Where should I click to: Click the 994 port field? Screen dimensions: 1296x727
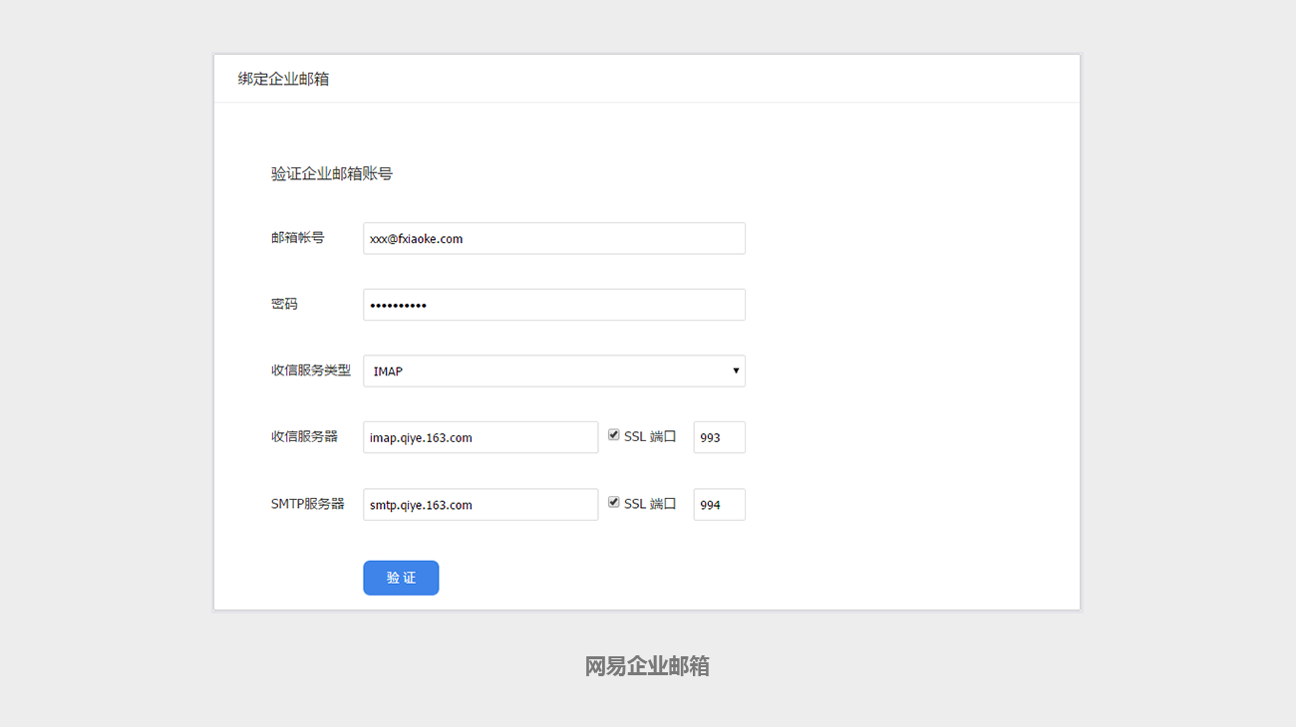tap(720, 504)
